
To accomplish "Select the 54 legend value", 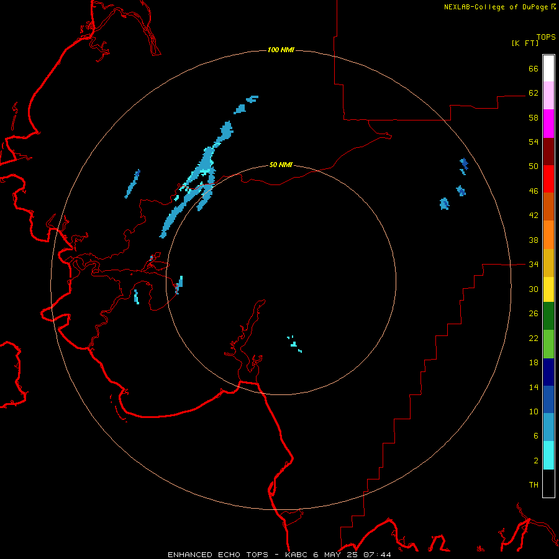I will pyautogui.click(x=534, y=142).
